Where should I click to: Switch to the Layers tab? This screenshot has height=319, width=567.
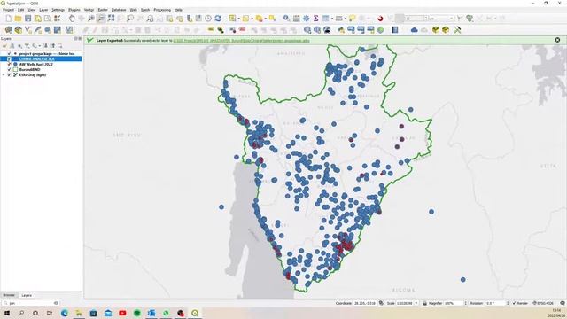click(27, 295)
